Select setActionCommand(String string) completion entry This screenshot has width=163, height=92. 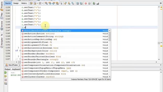[64, 36]
